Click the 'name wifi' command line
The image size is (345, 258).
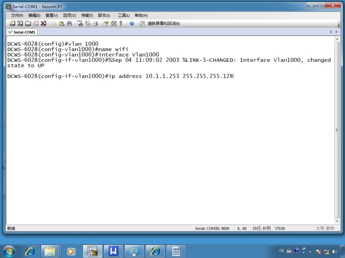[x=67, y=49]
